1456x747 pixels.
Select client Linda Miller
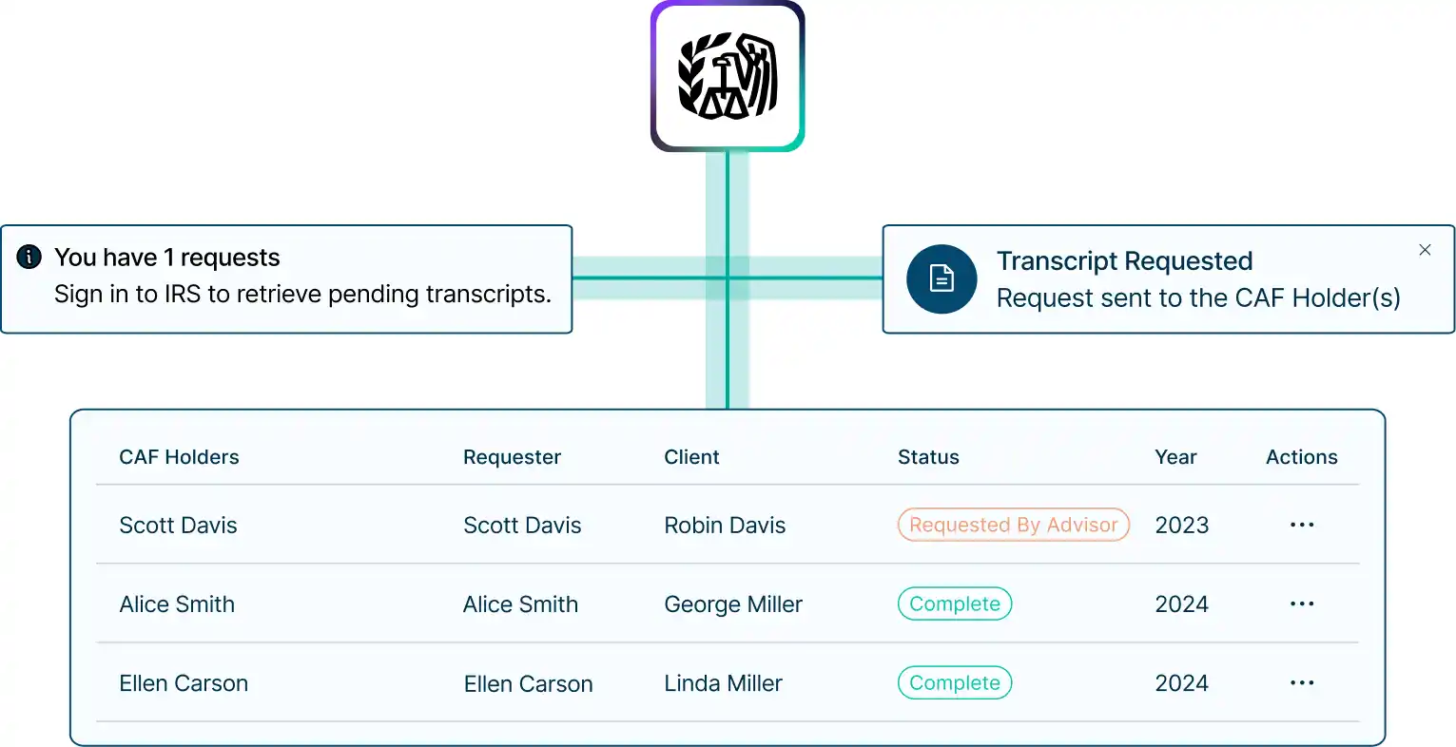point(723,682)
